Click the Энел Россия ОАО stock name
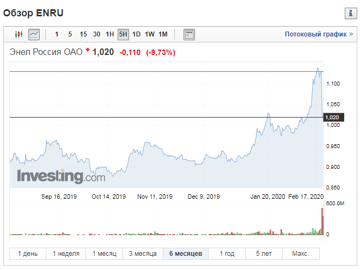The image size is (360, 270). point(46,52)
